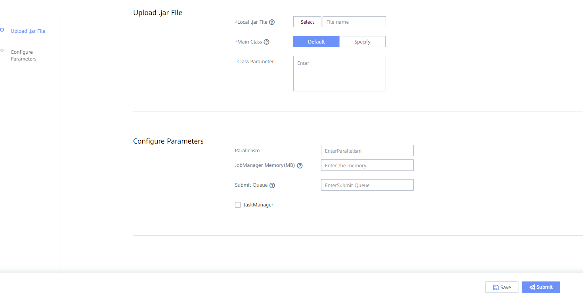Click the Upload .jar File step circle marker
The image size is (583, 299).
2,29
